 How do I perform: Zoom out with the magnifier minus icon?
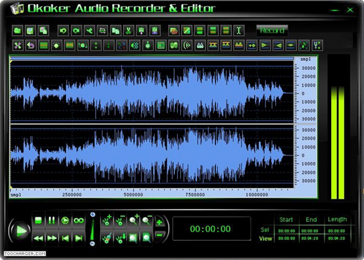[147, 220]
